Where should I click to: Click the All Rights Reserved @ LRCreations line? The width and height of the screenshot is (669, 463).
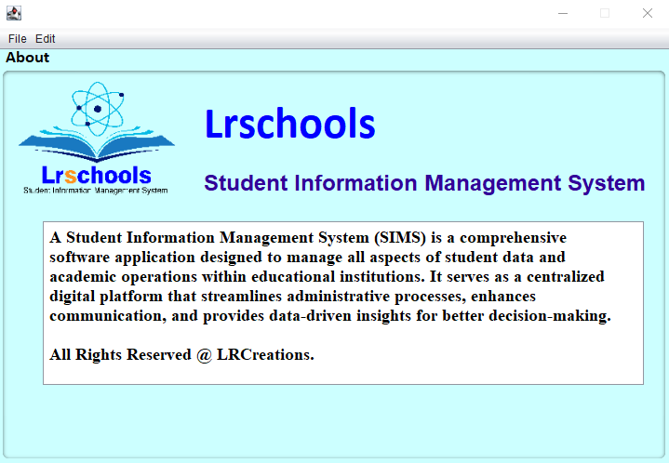[181, 355]
